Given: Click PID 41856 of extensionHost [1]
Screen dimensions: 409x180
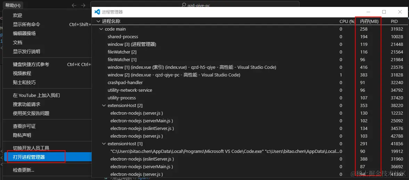Looking at the screenshot, I should [397, 144].
